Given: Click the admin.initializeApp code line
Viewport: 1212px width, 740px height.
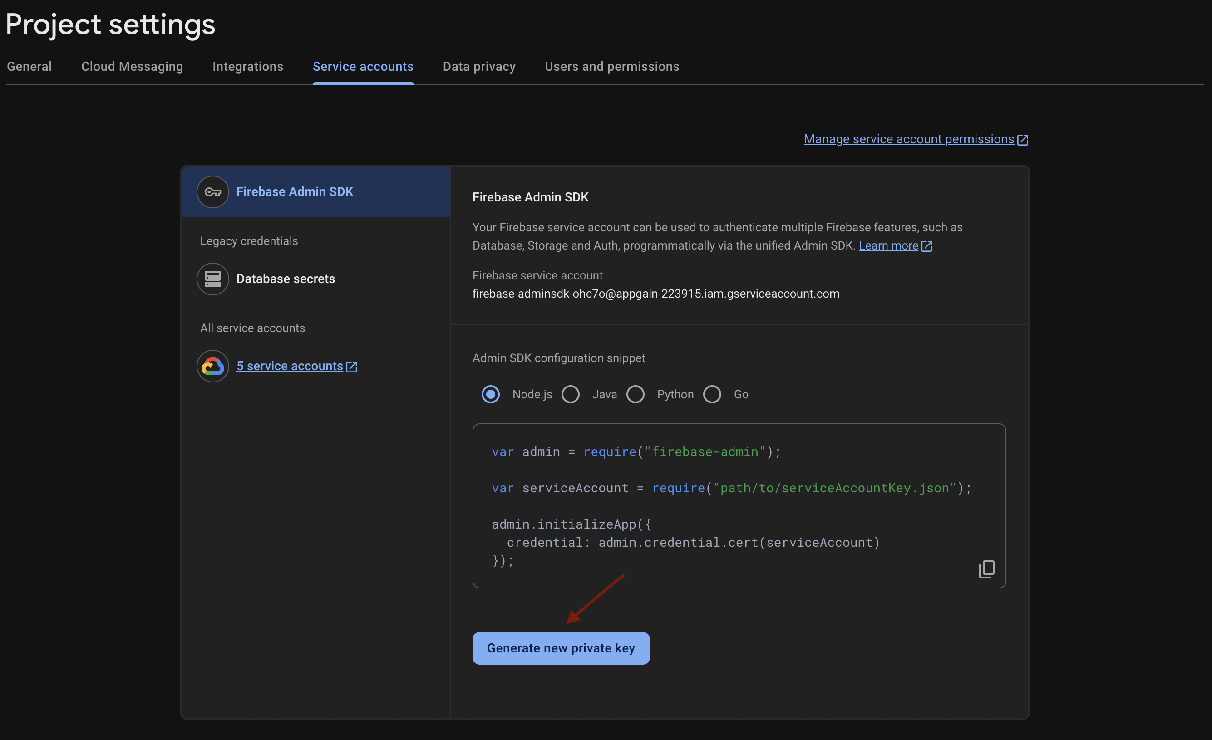Looking at the screenshot, I should tap(571, 524).
